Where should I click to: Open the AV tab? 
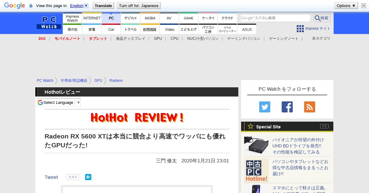[x=169, y=18]
